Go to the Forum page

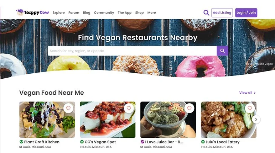click(x=74, y=12)
